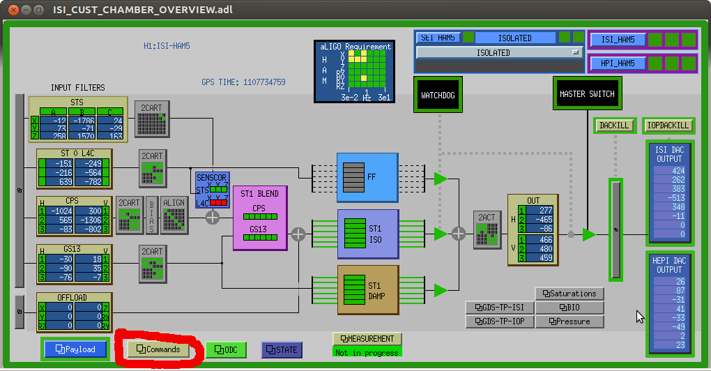The image size is (711, 371).
Task: Open the STS input filters panel
Action: click(x=78, y=119)
